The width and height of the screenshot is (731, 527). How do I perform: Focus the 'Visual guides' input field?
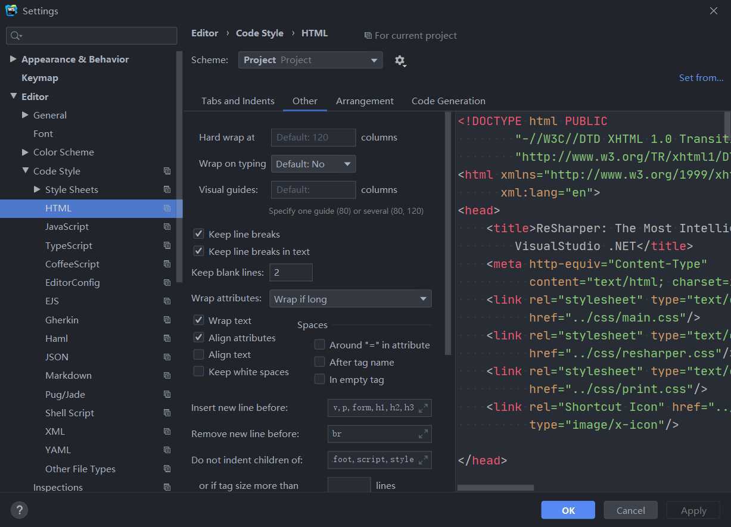313,190
